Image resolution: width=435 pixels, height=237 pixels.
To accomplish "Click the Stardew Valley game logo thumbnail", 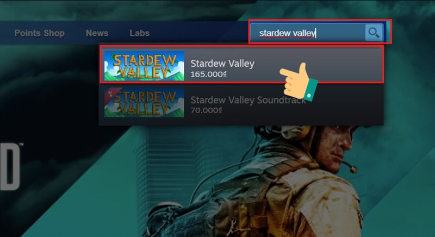I will [144, 66].
